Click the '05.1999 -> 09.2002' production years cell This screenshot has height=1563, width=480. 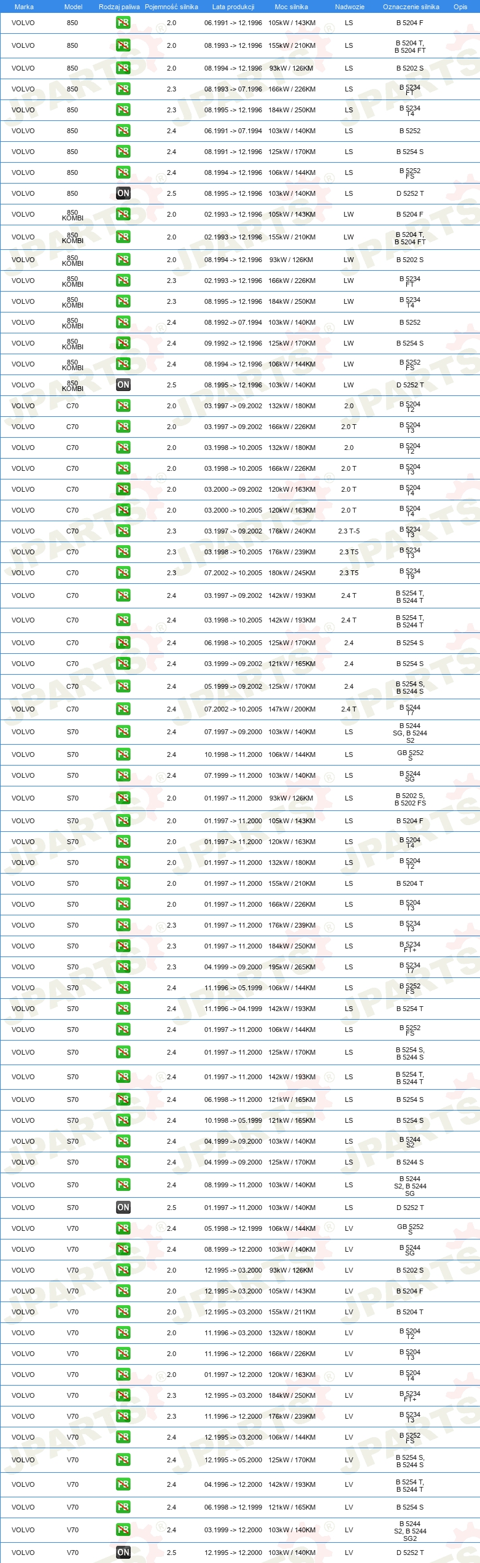pos(233,686)
